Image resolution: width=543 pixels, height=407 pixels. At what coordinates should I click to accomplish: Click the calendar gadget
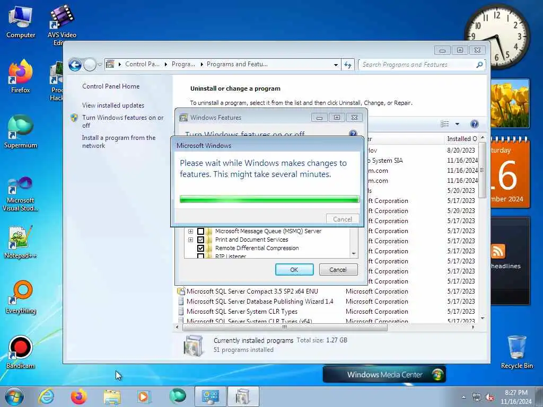(510, 172)
